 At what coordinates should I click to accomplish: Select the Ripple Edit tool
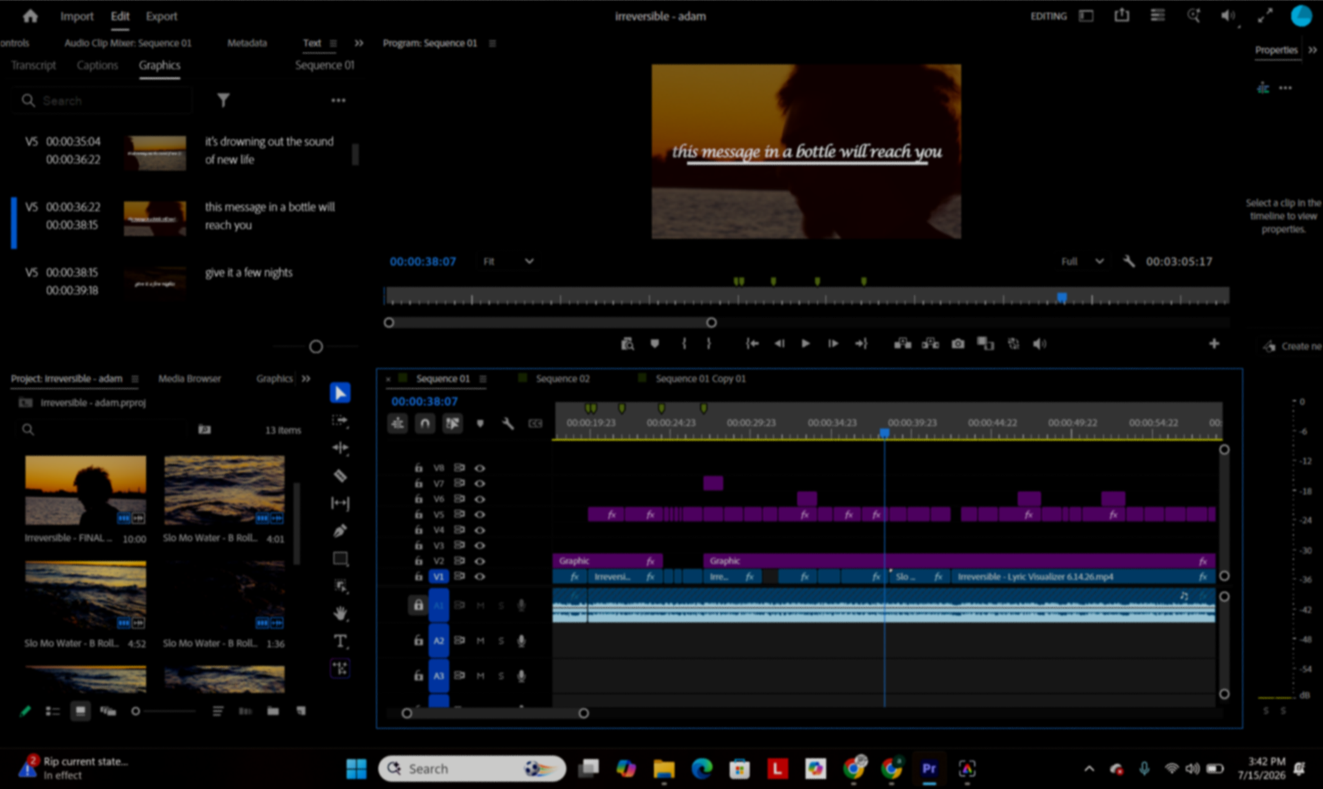340,448
